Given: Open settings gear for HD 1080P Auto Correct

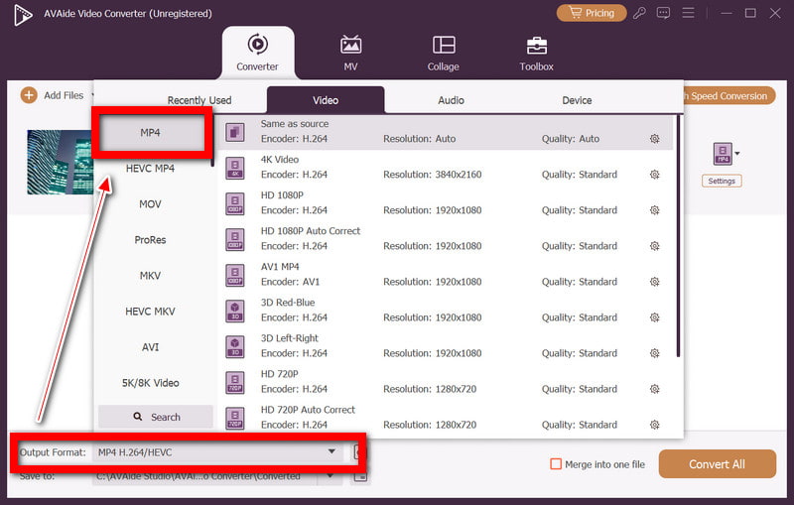Looking at the screenshot, I should [x=654, y=246].
